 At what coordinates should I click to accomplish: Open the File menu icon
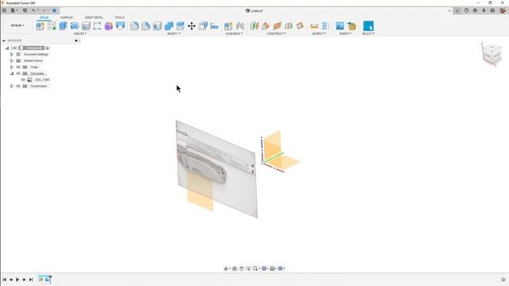(x=14, y=10)
